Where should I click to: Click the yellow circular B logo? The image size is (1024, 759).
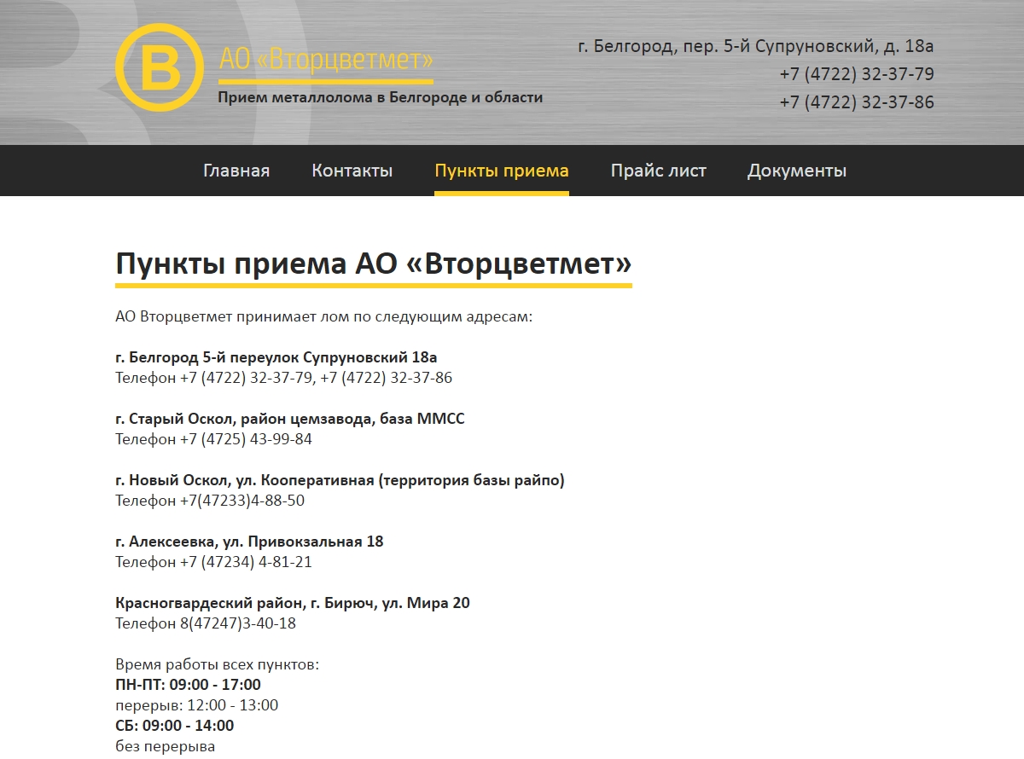160,68
